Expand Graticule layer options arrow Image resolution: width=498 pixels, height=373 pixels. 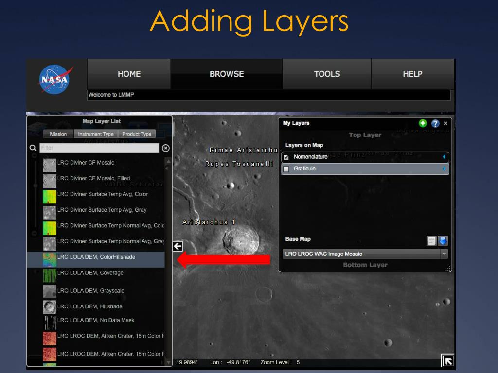click(444, 169)
